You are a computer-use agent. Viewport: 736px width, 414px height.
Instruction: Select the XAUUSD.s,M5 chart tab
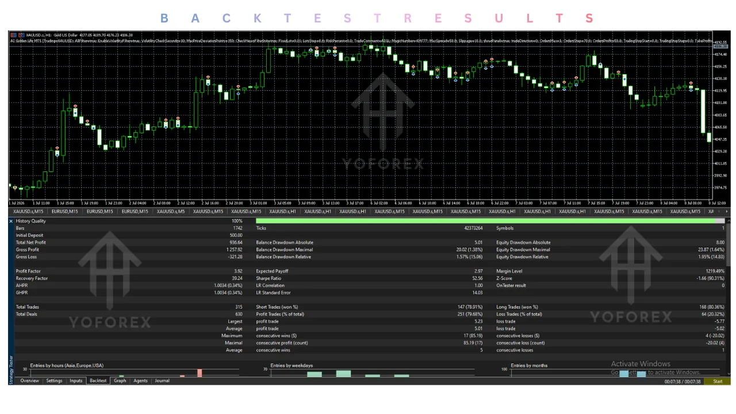tap(170, 212)
